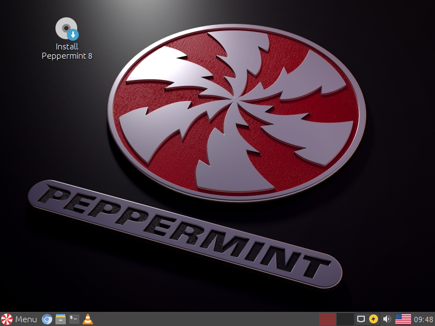This screenshot has width=435, height=326.
Task: Launch the terminal emulator
Action: (74, 319)
